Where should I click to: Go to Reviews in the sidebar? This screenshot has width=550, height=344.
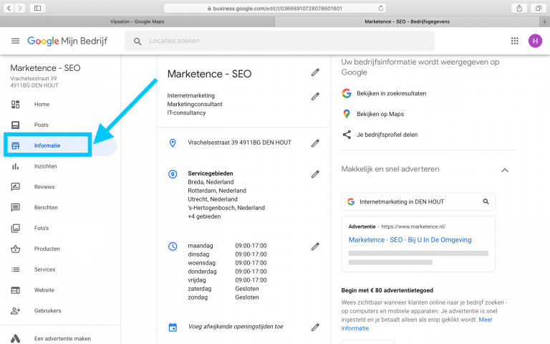pos(44,187)
